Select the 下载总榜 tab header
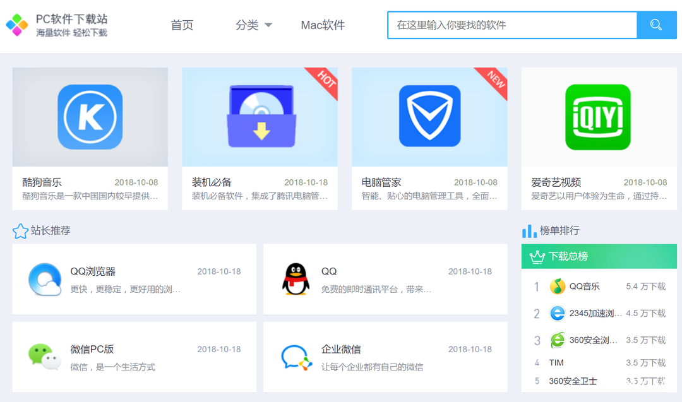The width and height of the screenshot is (682, 402). [599, 256]
